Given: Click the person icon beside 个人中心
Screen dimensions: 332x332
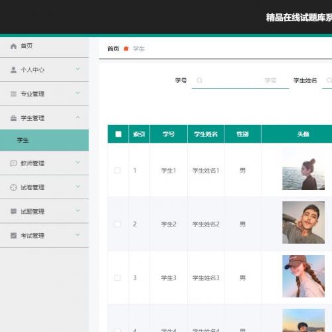Looking at the screenshot, I should (x=13, y=70).
